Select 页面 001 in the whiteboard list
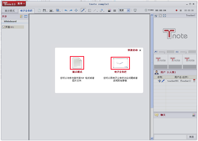Screen dimensions: 198x141 [x=13, y=27]
